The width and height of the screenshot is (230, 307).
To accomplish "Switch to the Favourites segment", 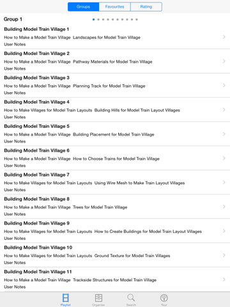I will [x=114, y=6].
